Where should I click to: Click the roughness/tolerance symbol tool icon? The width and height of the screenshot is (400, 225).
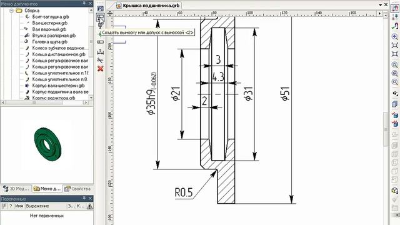[101, 42]
